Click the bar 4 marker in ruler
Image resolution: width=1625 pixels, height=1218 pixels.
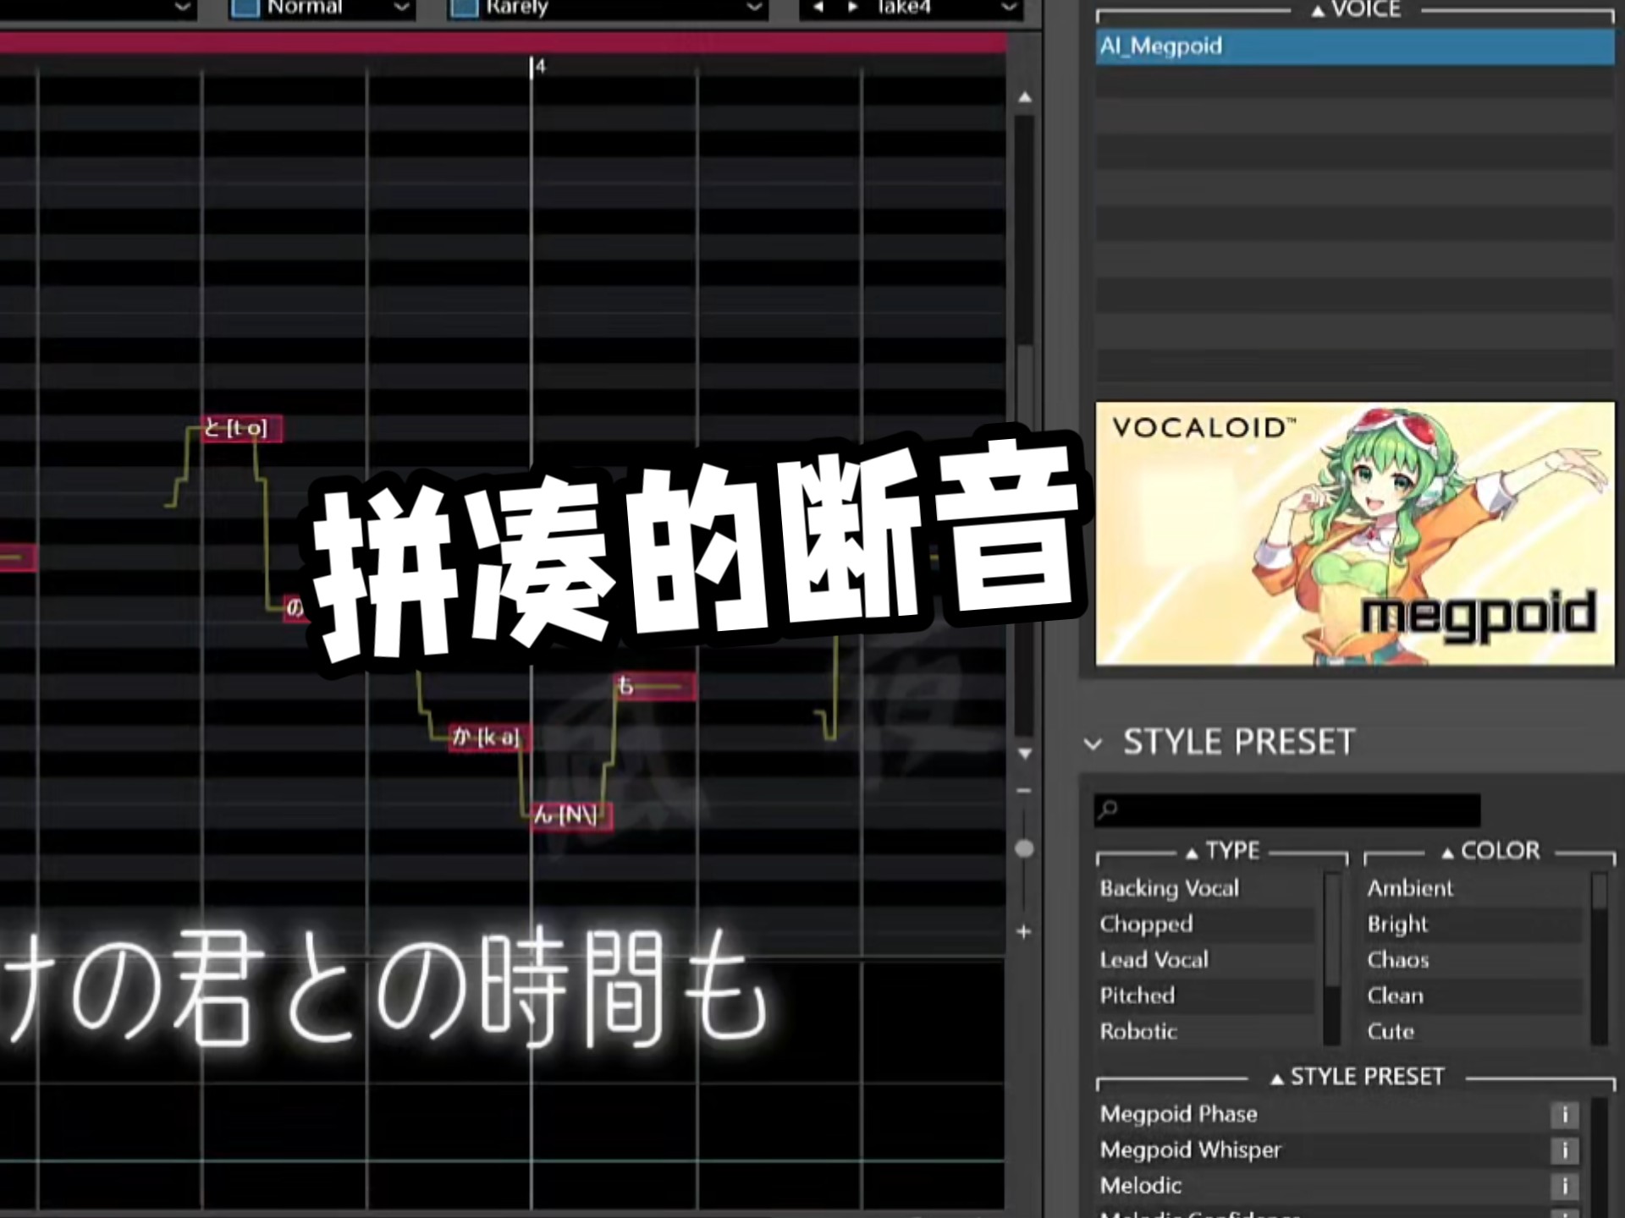click(x=538, y=67)
